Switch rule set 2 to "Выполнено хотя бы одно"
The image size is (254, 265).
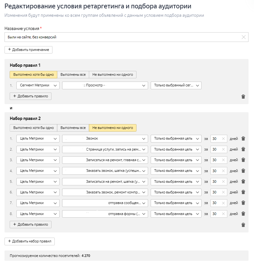(33, 128)
